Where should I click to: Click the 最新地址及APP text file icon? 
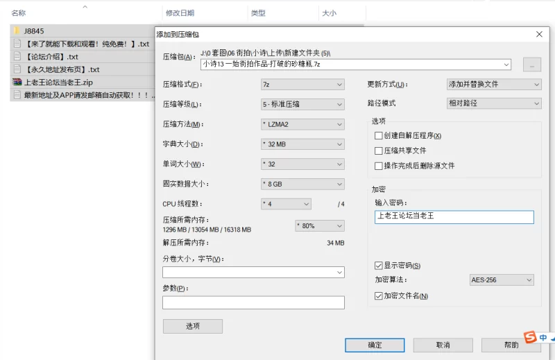pyautogui.click(x=17, y=94)
